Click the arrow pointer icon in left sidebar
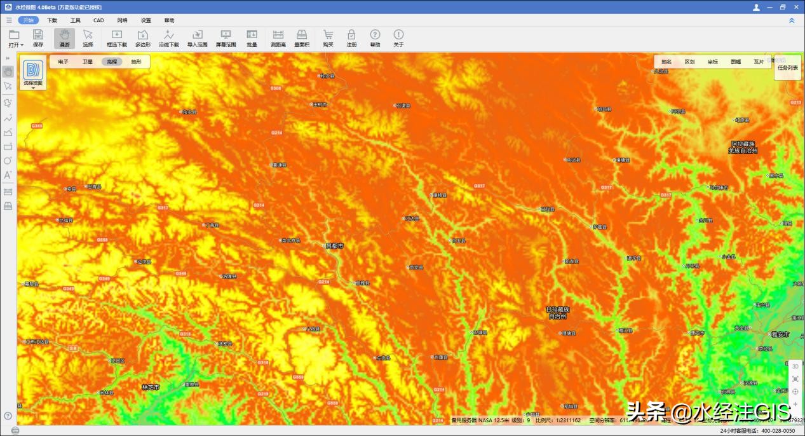Viewport: 805px width, 436px height. click(x=8, y=86)
